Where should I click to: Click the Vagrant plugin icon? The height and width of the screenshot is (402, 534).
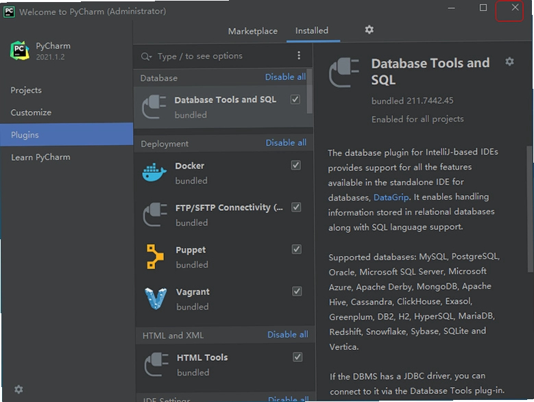pyautogui.click(x=156, y=299)
